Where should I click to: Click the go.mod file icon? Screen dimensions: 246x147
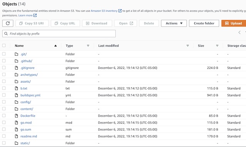(x=16, y=122)
